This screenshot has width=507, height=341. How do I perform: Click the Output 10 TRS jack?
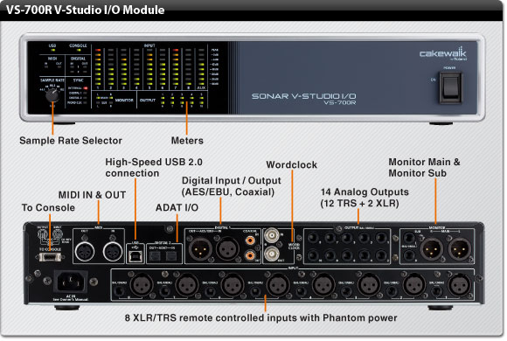313,255
